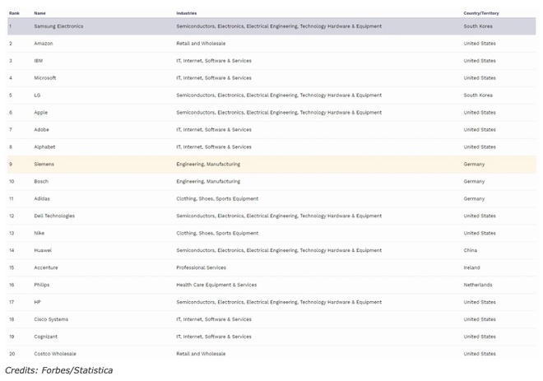Click the Rank column header

pos(14,13)
